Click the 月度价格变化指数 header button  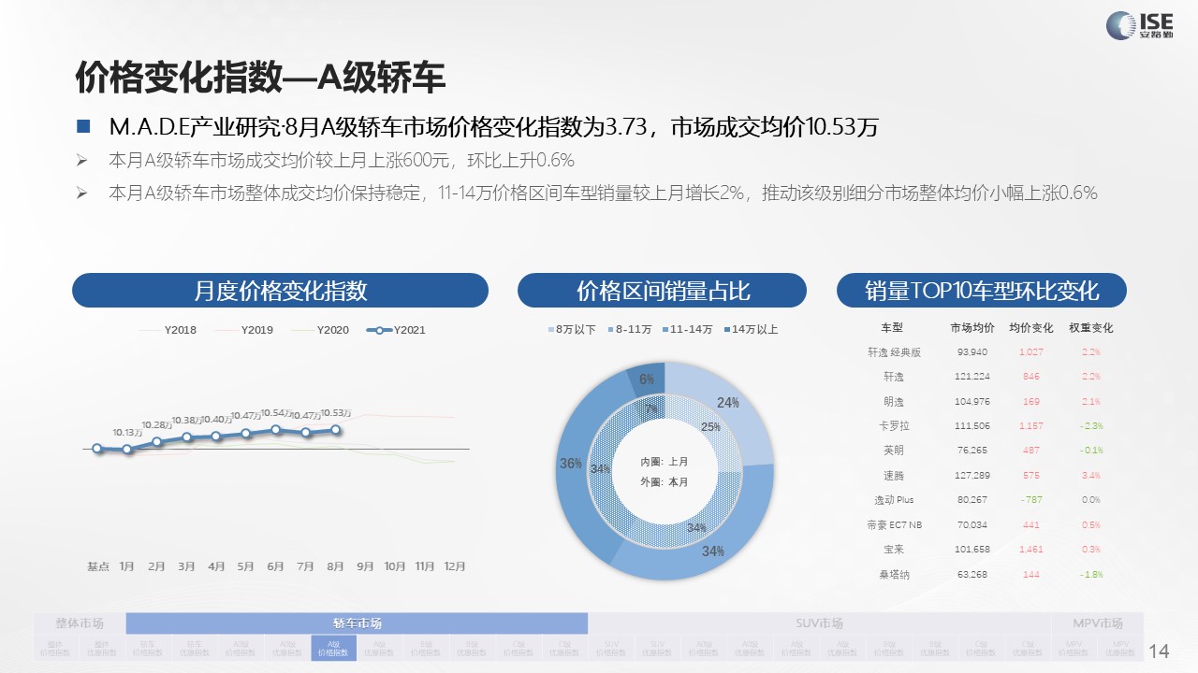[280, 291]
